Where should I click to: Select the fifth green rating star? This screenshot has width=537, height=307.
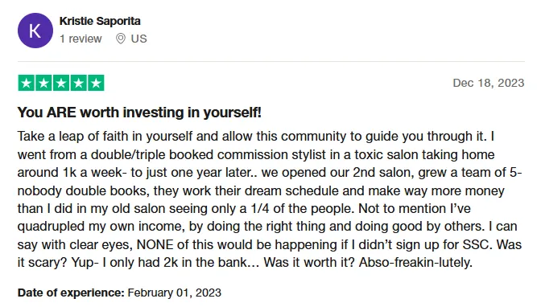coord(96,83)
